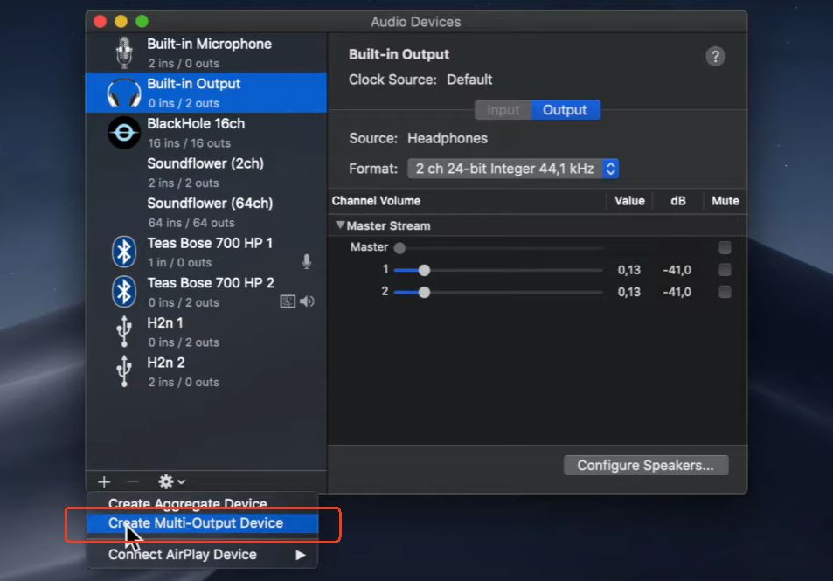Image resolution: width=833 pixels, height=581 pixels.
Task: Click the dB column header
Action: click(x=678, y=201)
